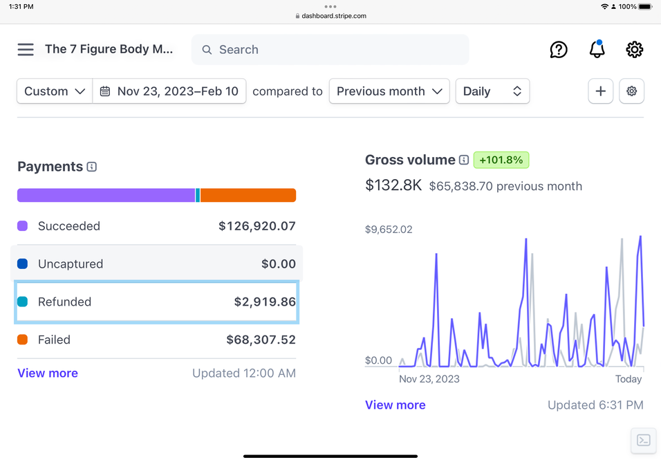Open the Stripe shell terminal icon

point(643,441)
